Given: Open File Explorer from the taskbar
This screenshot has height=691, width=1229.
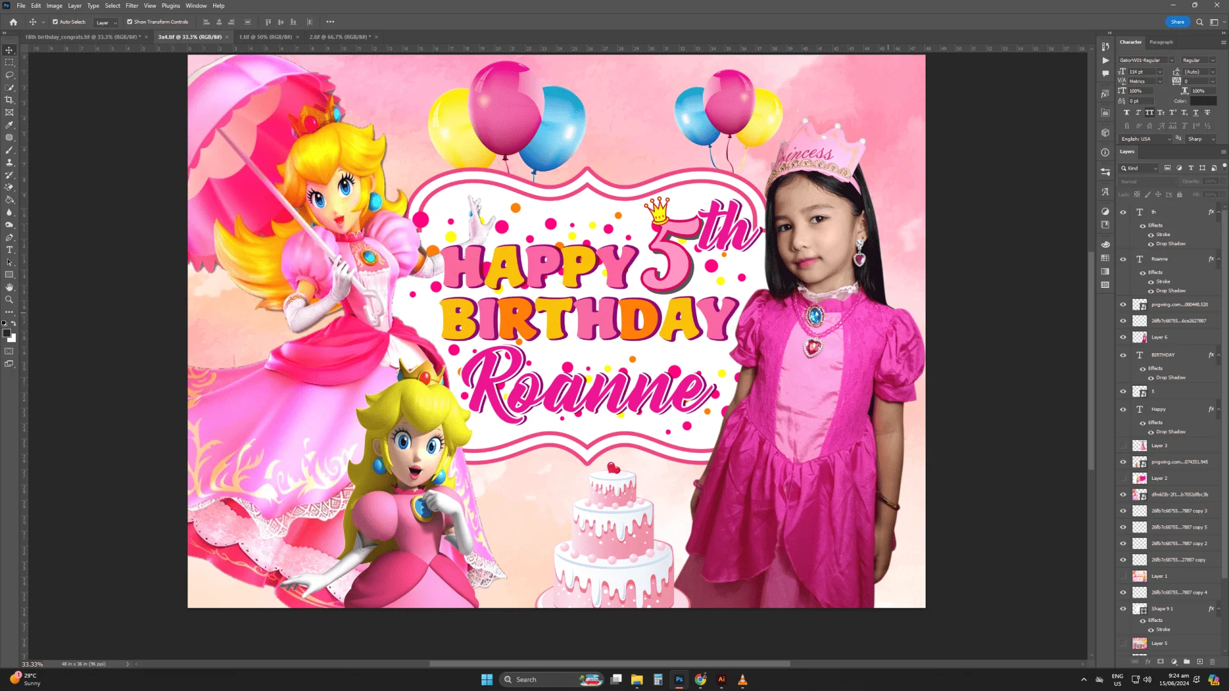Looking at the screenshot, I should click(637, 679).
